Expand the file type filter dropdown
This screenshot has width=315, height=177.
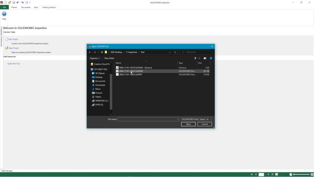pos(197,119)
